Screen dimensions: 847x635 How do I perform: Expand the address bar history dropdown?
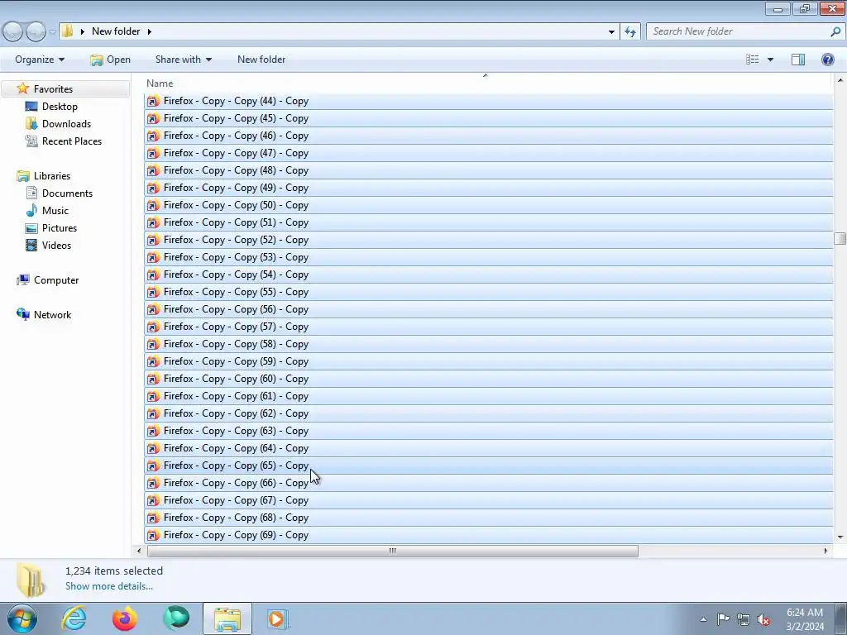611,31
